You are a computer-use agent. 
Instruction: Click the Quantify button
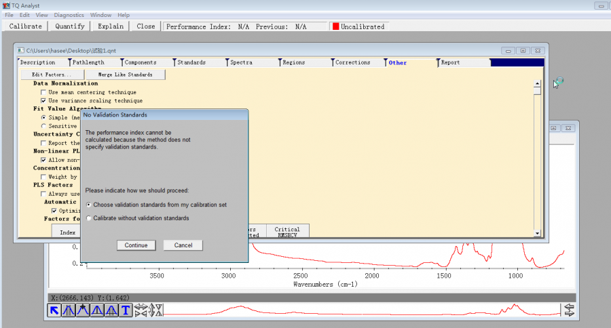click(x=70, y=26)
